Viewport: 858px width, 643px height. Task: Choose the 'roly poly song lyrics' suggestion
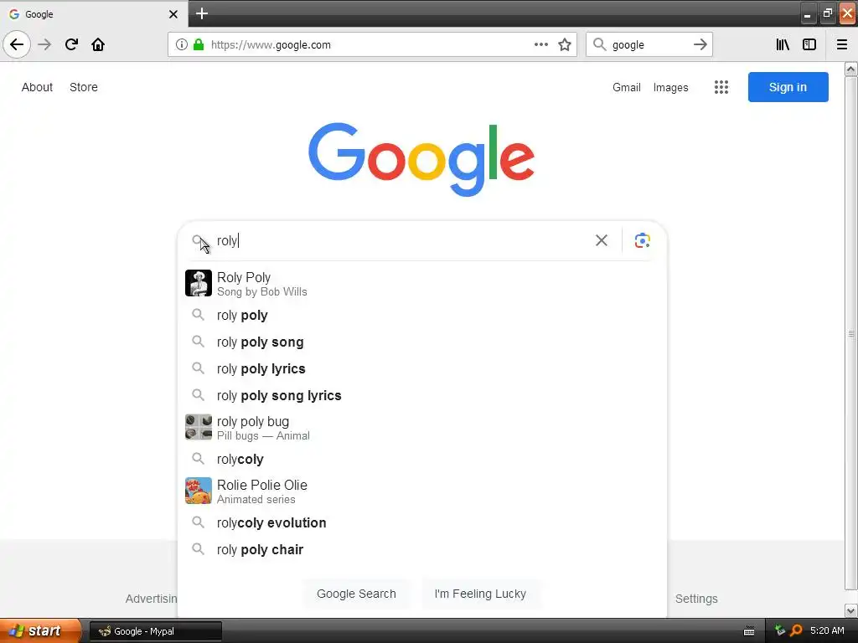coord(422,396)
